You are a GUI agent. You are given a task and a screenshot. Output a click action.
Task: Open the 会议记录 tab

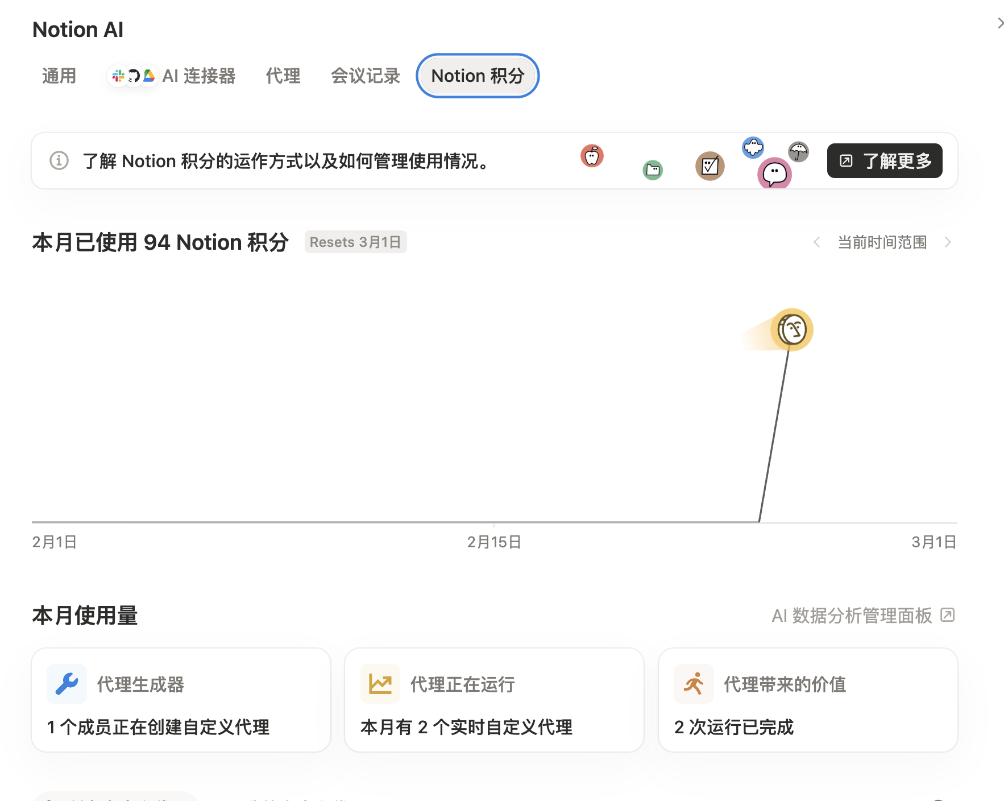(x=366, y=76)
